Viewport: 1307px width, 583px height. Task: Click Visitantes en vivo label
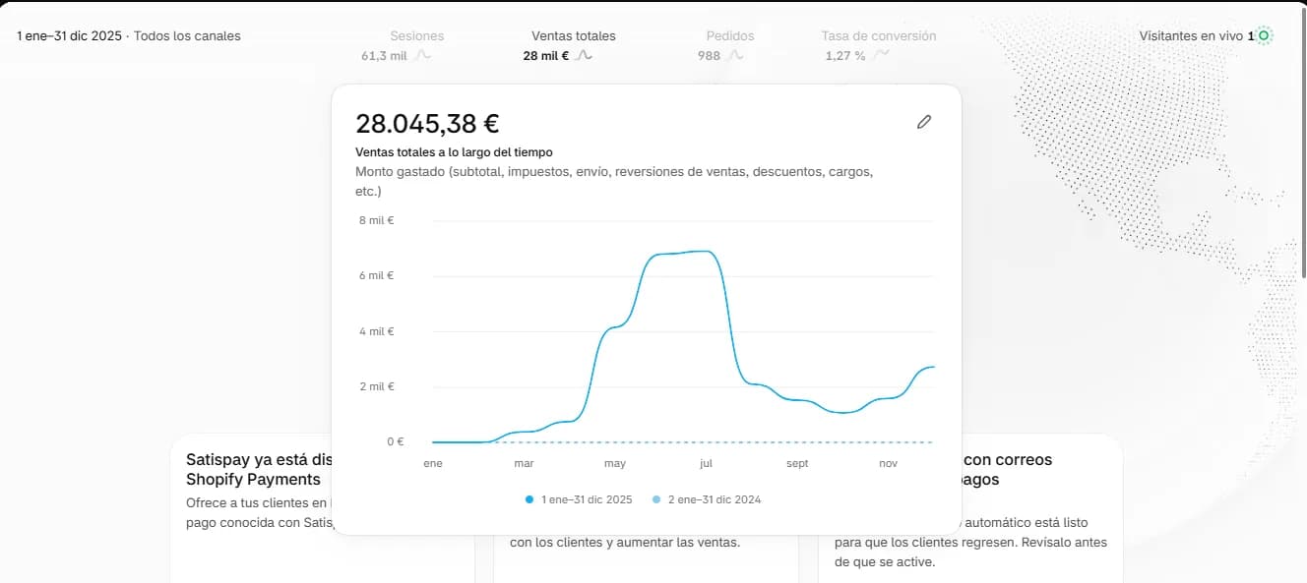(x=1192, y=35)
